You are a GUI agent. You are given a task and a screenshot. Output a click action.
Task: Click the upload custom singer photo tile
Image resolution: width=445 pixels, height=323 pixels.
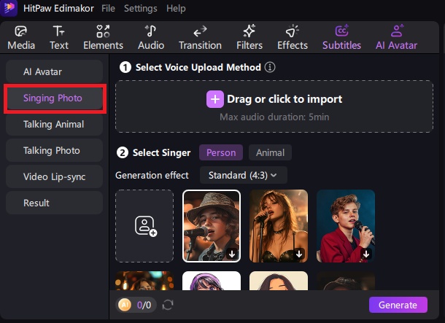pyautogui.click(x=144, y=226)
